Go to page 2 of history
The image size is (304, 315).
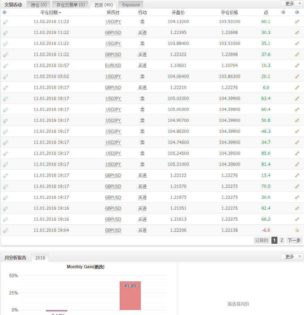(282, 240)
